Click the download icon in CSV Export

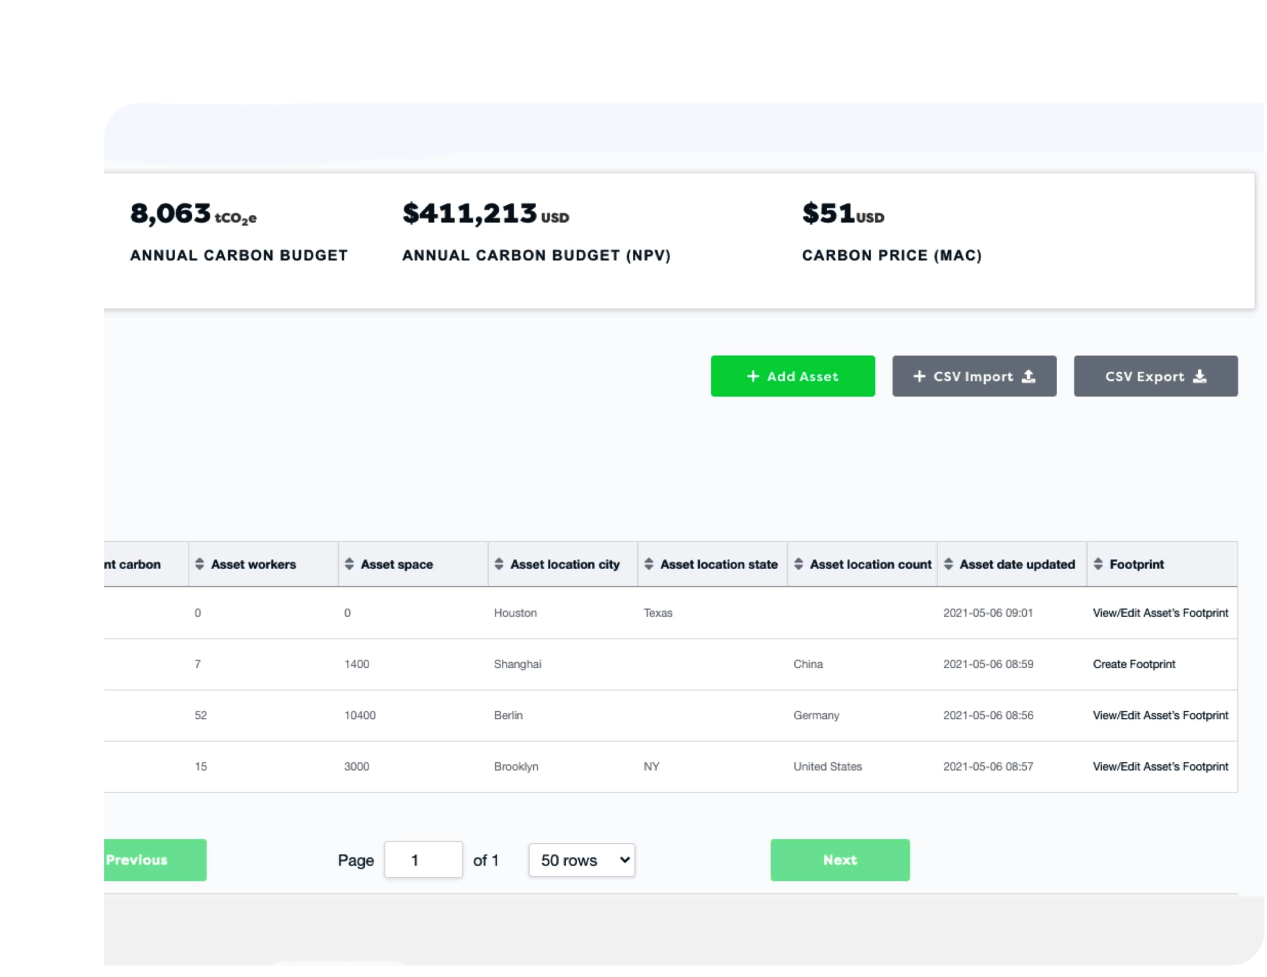point(1200,377)
